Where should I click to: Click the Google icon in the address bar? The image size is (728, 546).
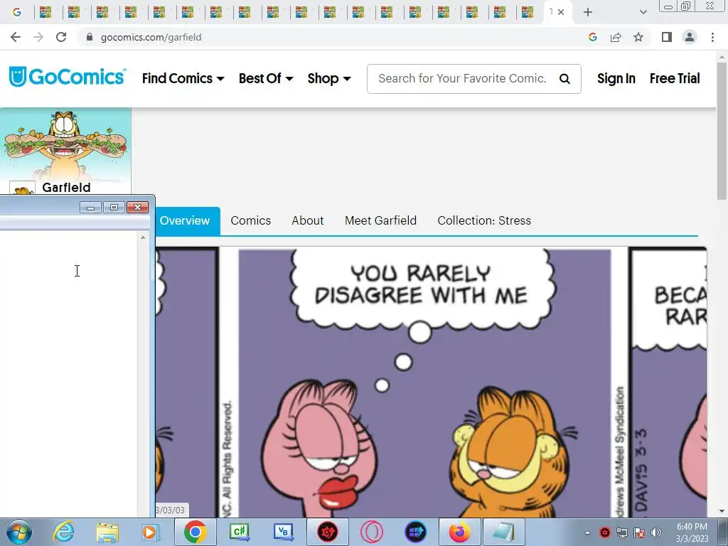(592, 37)
